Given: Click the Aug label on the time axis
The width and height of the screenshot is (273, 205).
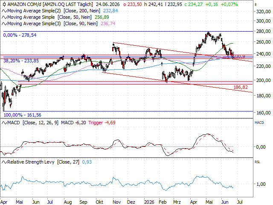Looking at the screenshot, I should tap(68, 202).
